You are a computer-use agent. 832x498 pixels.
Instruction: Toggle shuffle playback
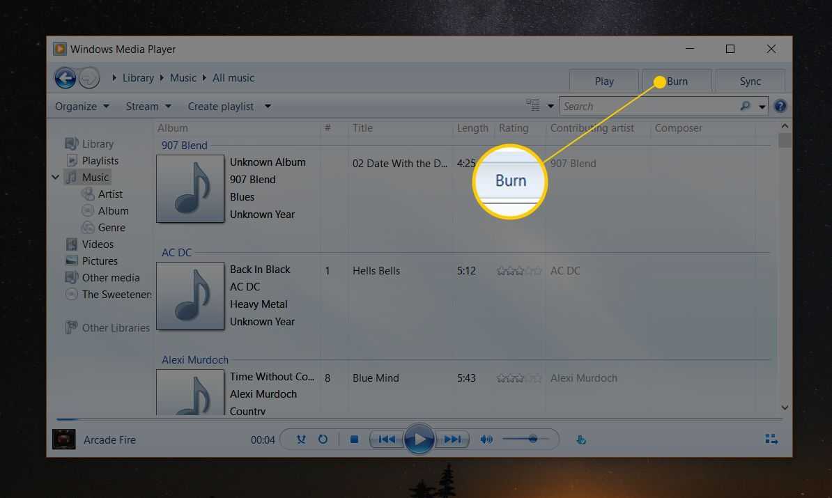point(301,439)
